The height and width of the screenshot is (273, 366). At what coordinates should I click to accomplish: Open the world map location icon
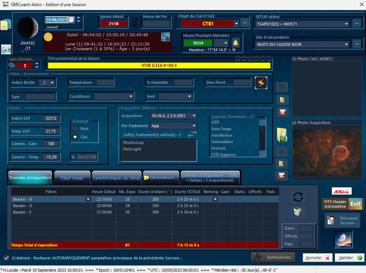(x=166, y=37)
